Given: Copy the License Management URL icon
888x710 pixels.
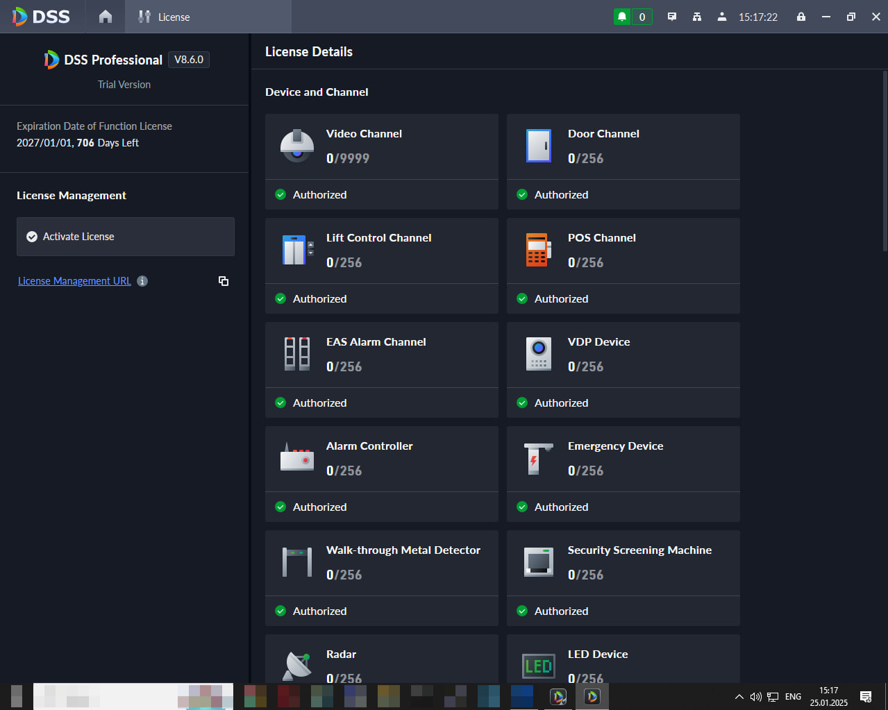Looking at the screenshot, I should 224,281.
